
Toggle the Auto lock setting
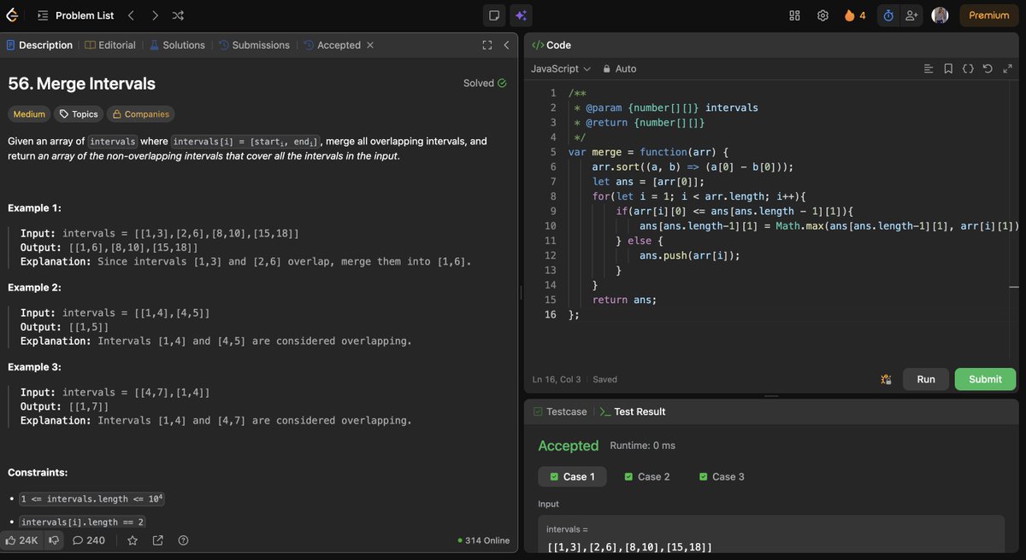(x=620, y=68)
